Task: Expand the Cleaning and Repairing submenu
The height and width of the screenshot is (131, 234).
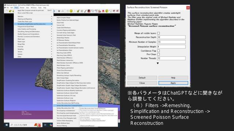Action: pos(33,19)
